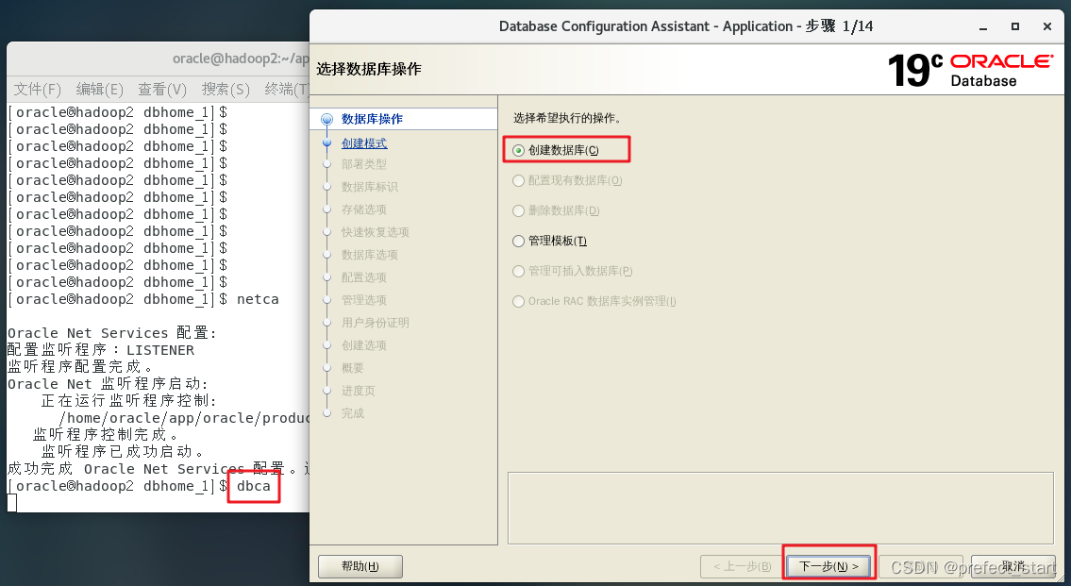Open the 创建模式 step link
This screenshot has width=1071, height=586.
pyautogui.click(x=364, y=143)
